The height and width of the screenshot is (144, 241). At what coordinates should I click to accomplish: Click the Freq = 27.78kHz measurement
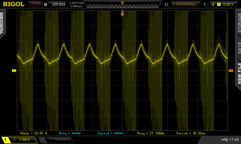click(x=151, y=133)
